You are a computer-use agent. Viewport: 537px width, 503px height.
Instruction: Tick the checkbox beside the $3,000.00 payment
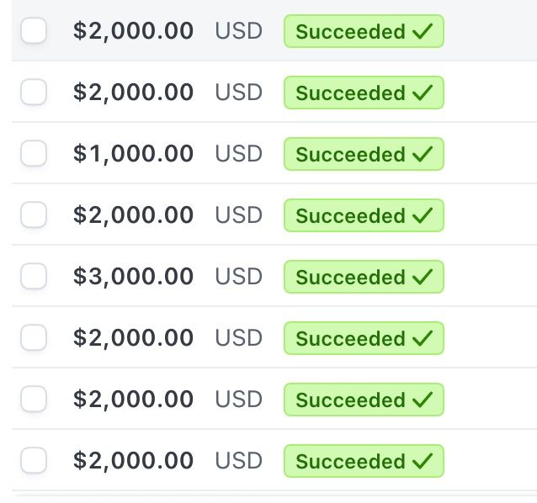coord(34,277)
